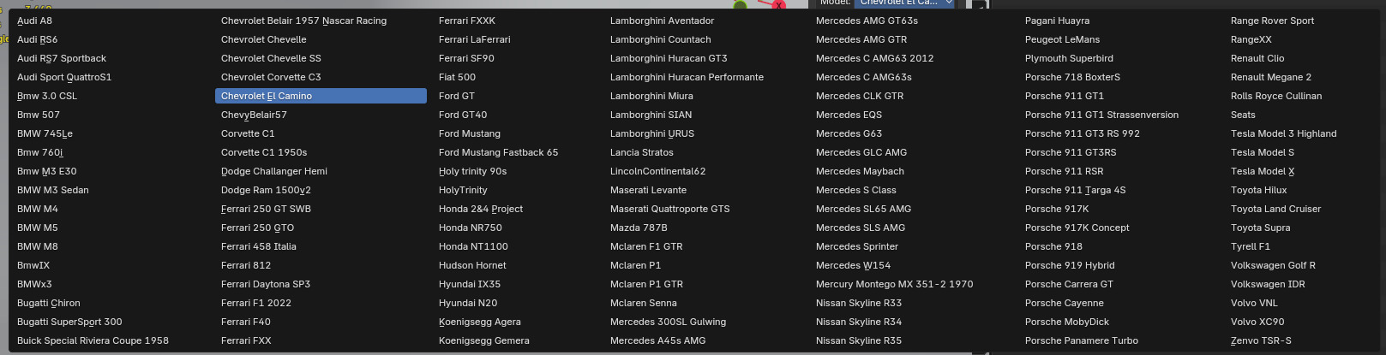Screen dimensions: 1386x355
Task: Choose Mercedes CLK GTR
Action: [860, 96]
